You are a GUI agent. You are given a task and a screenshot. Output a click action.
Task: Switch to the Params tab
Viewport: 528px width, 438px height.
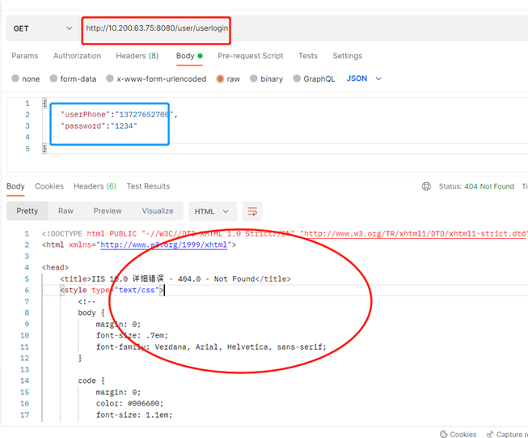[25, 56]
